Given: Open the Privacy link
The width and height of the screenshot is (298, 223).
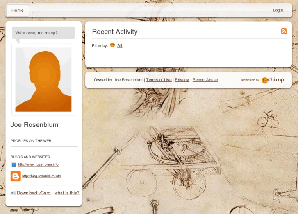Looking at the screenshot, I should [x=182, y=80].
